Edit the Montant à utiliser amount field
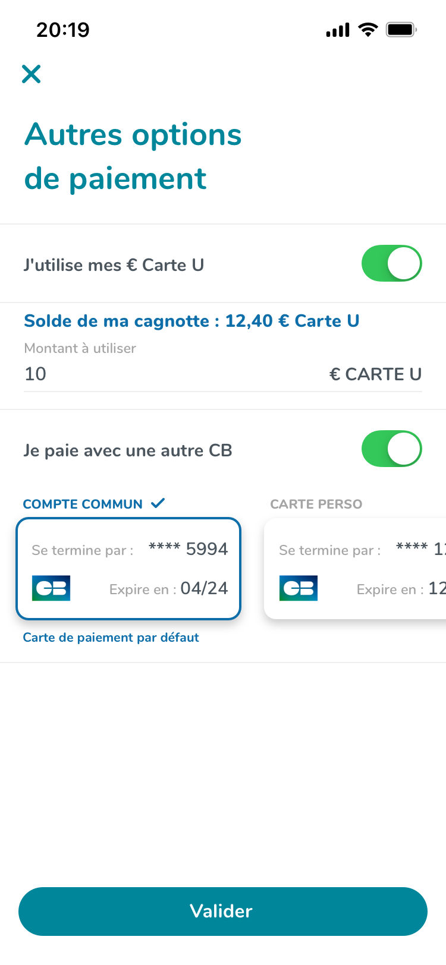446x965 pixels. pyautogui.click(x=119, y=374)
